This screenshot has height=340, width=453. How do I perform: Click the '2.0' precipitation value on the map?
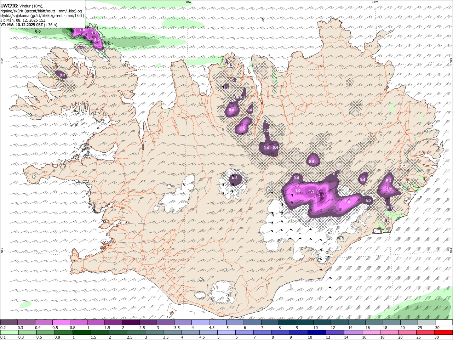321,196
